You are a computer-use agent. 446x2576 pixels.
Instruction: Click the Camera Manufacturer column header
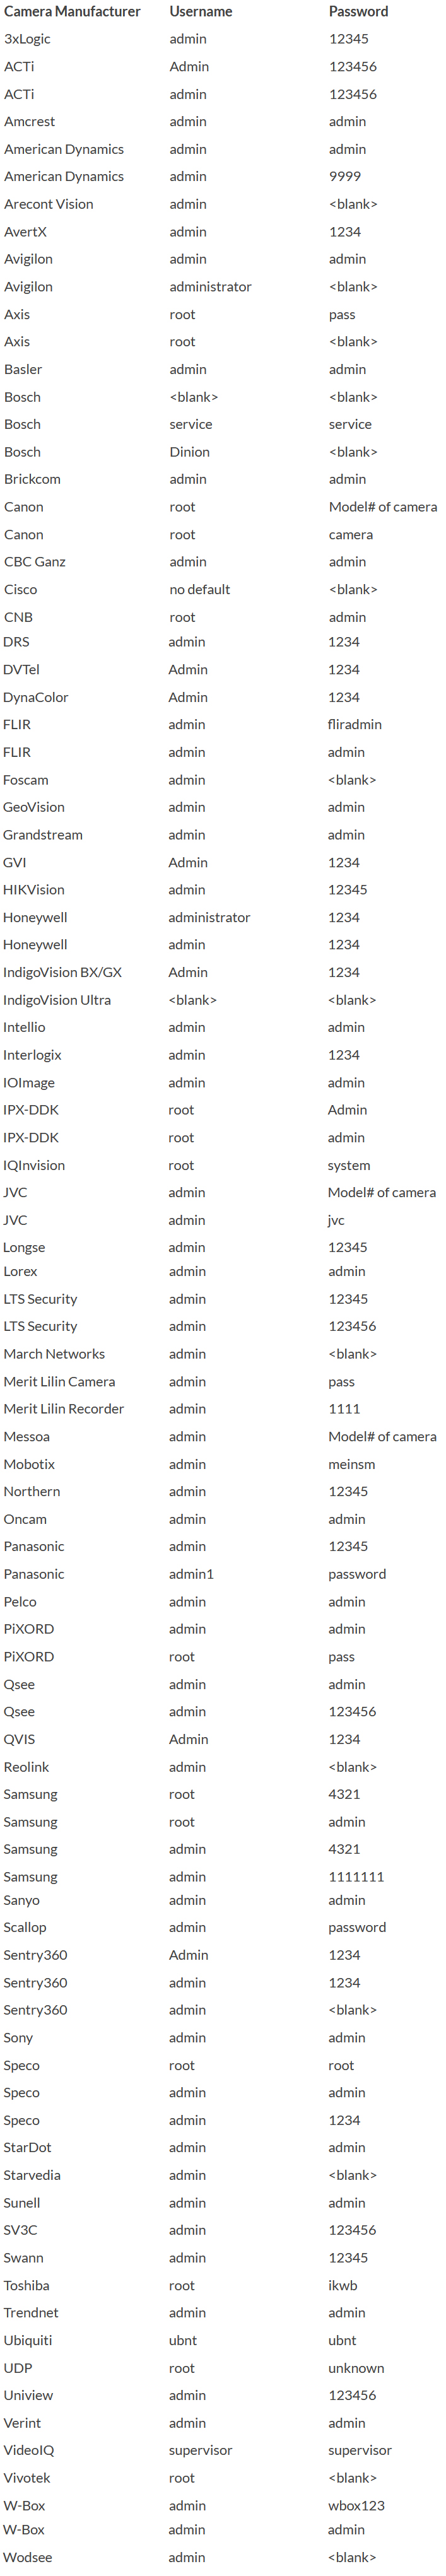72,12
